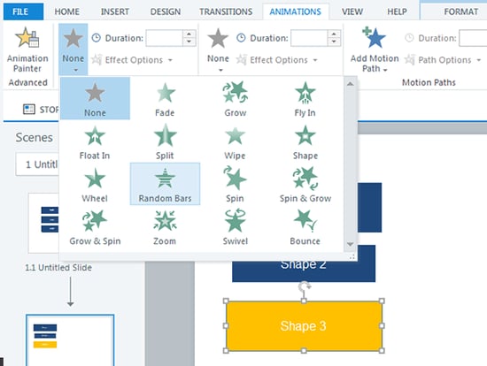Open the Add Motion Path dropdown
487x366 pixels.
pos(375,50)
